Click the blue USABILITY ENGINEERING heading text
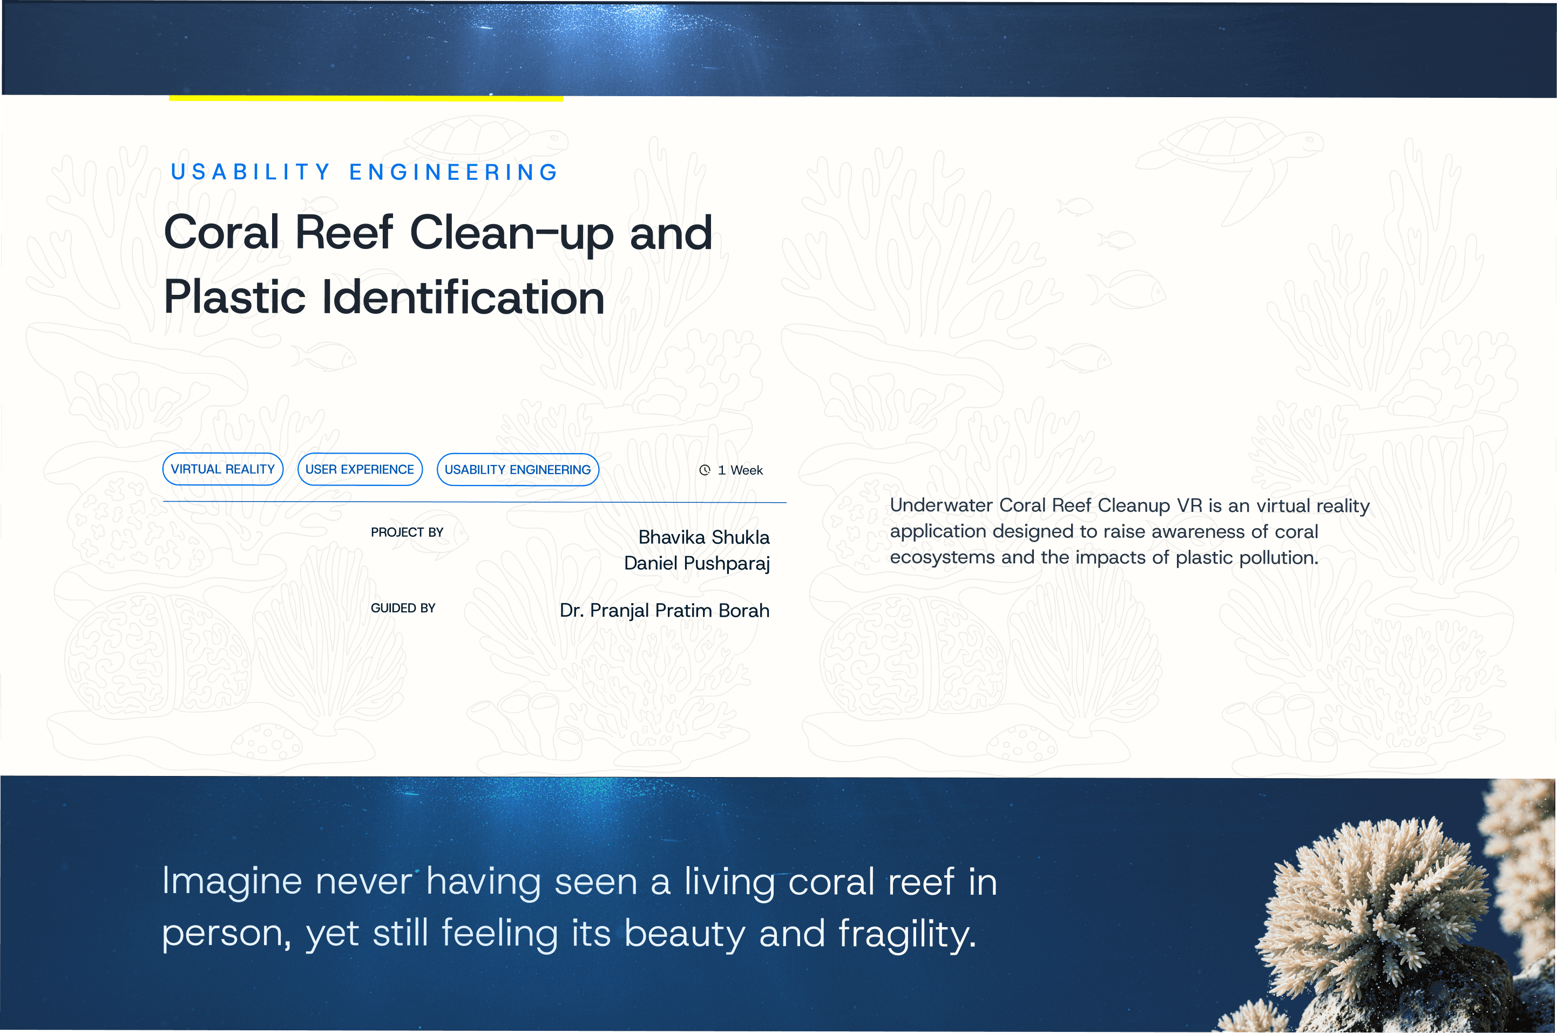Screen dimensions: 1557x1033 tap(364, 172)
